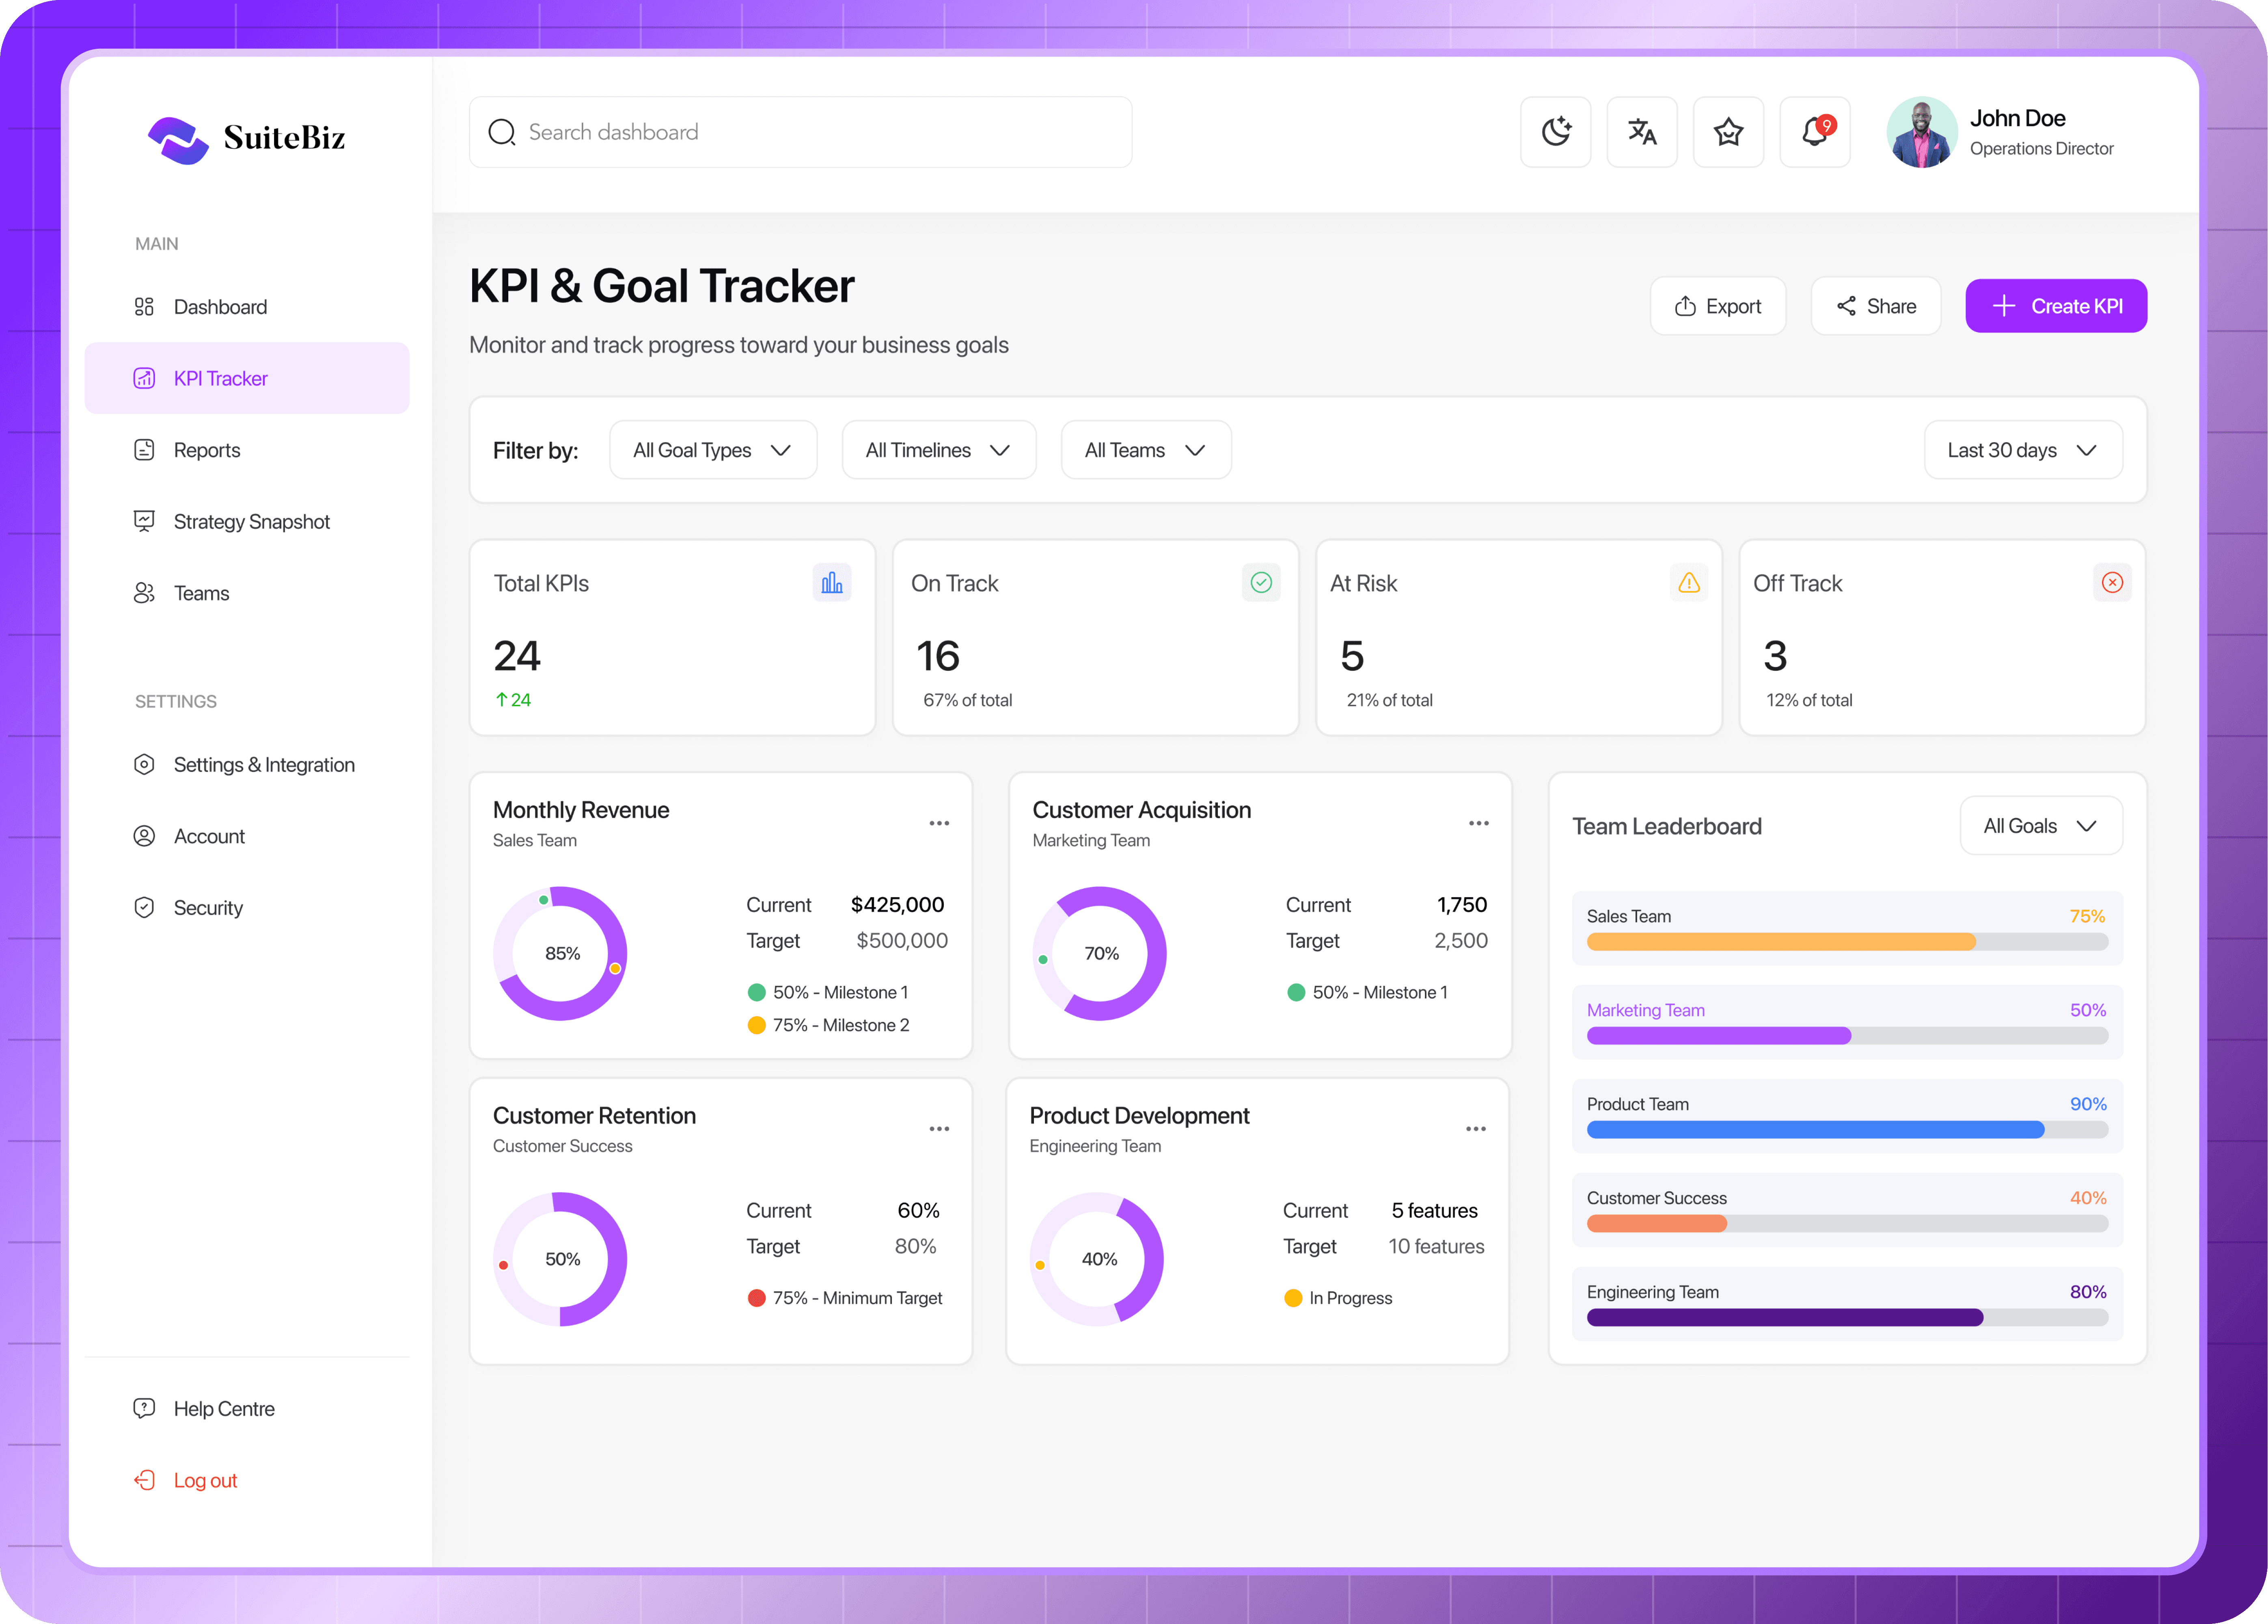Open notifications bell with badge
Screen dimensions: 2268x1624
pos(1814,132)
